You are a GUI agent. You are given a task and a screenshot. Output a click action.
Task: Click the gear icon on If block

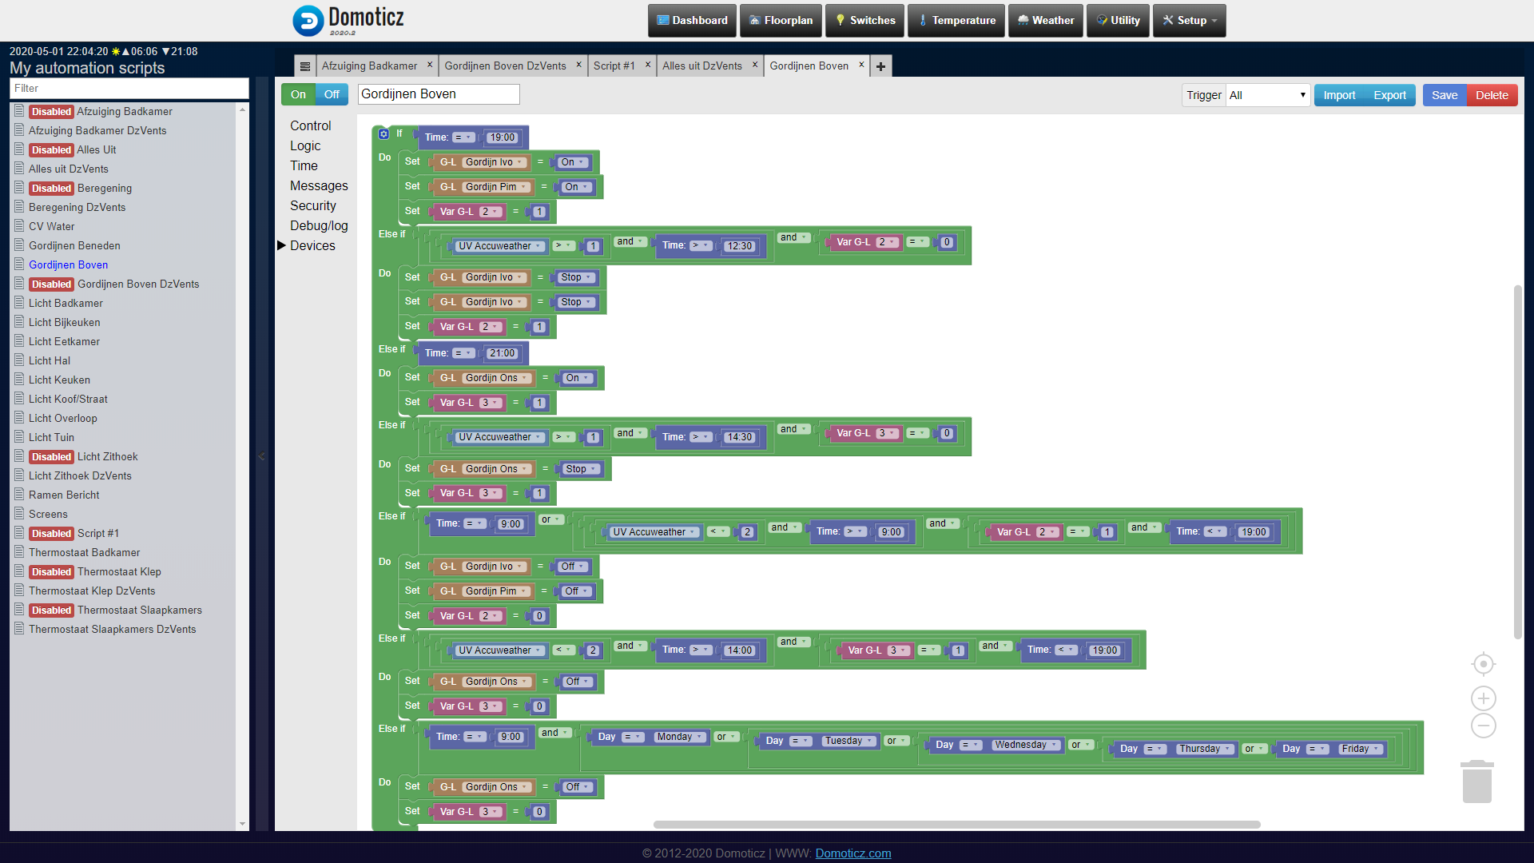click(383, 134)
